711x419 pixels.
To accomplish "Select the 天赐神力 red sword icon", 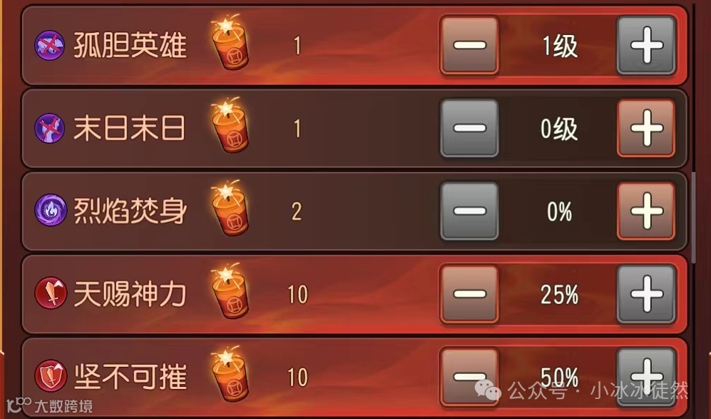I will coord(51,293).
